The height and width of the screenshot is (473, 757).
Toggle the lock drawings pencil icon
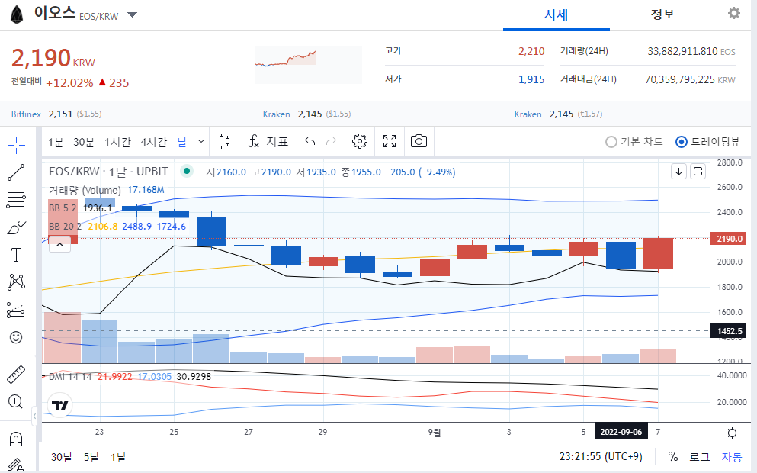(x=16, y=465)
